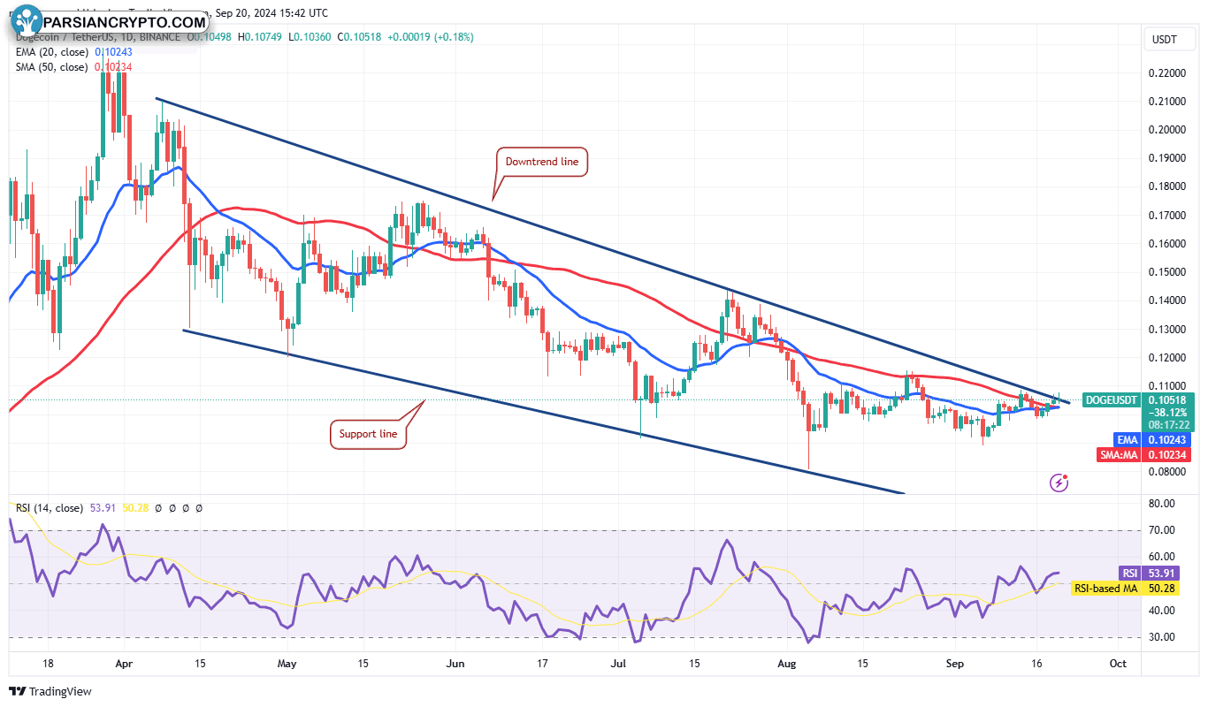Click the Downtrend line annotation callout

pos(541,163)
